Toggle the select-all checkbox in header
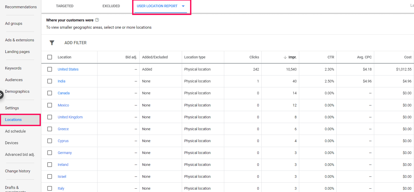Image resolution: width=414 pixels, height=192 pixels. click(x=50, y=57)
